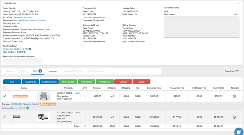The width and height of the screenshot is (244, 135).
Task: Click the Print Invoice button
Action: coord(105,81)
